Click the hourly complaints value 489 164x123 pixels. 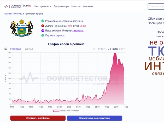click(x=70, y=26)
